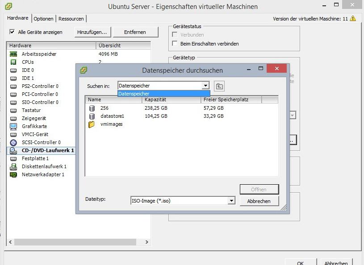Click the Arbeitsspeicher memory icon
This screenshot has height=265, width=364.
13,54
